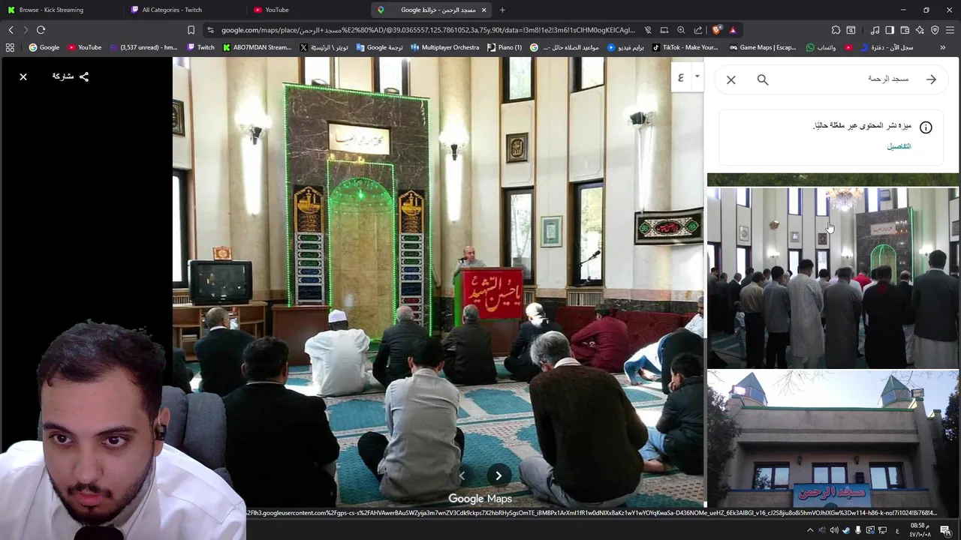Image resolution: width=961 pixels, height=540 pixels.
Task: Open the Multiplayer Orchestra bookmark
Action: [444, 47]
